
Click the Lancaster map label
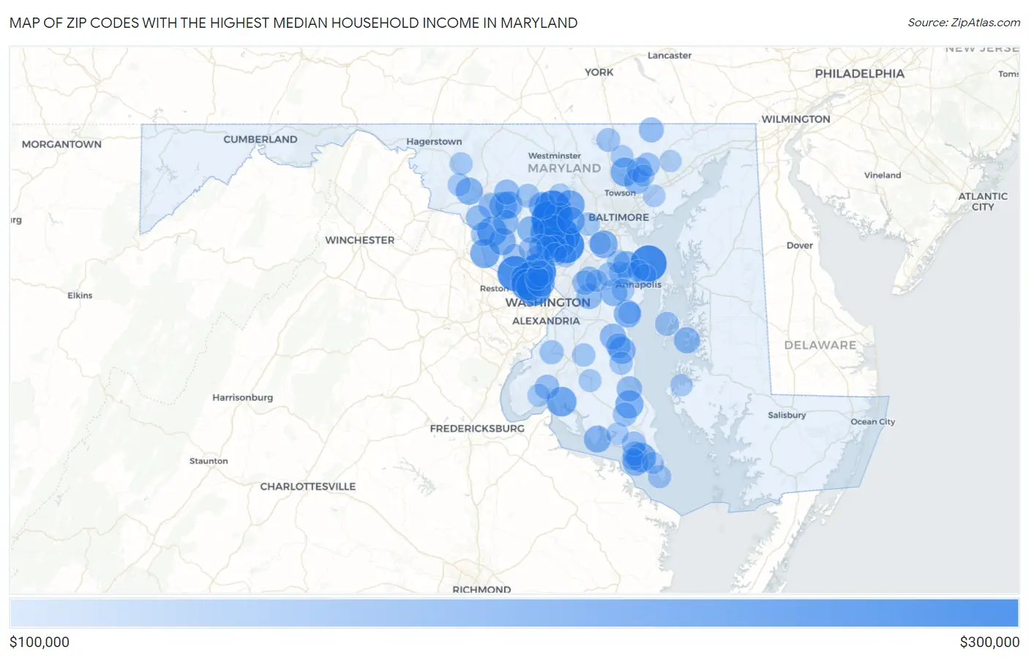click(669, 56)
